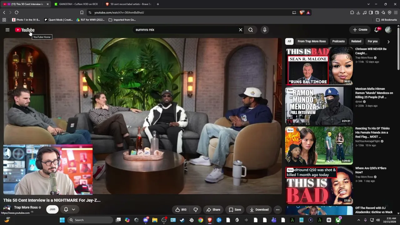Open the YouTube guide hamburger menu
400x225 pixels.
coord(7,30)
